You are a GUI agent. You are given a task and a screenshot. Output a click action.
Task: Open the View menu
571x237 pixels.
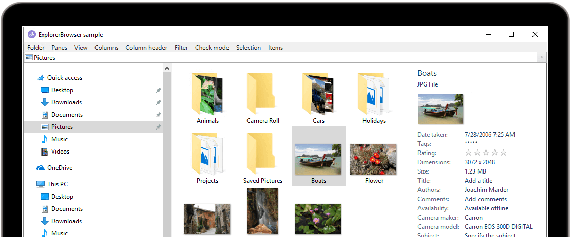(81, 48)
